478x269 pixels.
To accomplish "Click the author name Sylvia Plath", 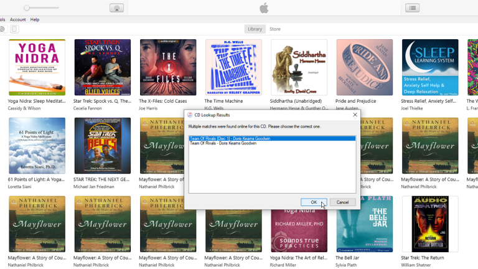I will (346, 265).
